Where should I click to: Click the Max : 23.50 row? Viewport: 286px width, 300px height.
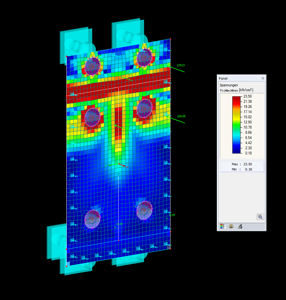242,164
